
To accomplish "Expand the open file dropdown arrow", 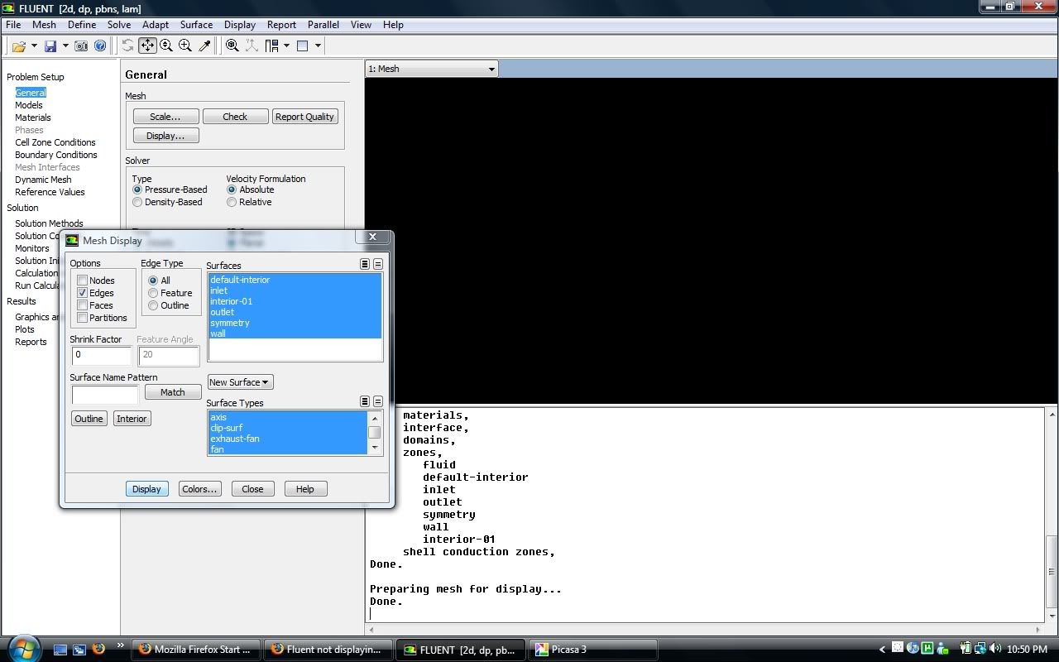I will (x=33, y=46).
